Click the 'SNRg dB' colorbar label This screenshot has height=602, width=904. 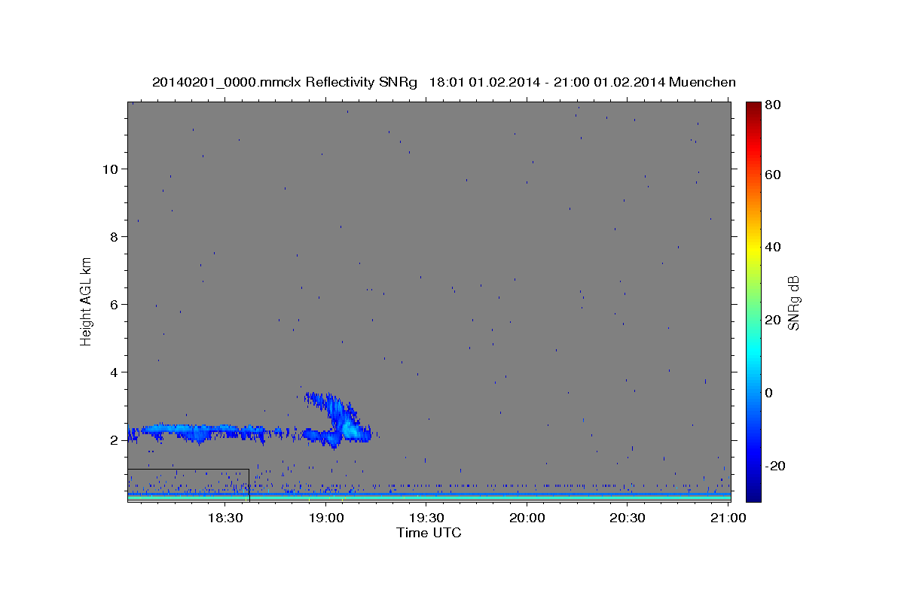pos(793,302)
